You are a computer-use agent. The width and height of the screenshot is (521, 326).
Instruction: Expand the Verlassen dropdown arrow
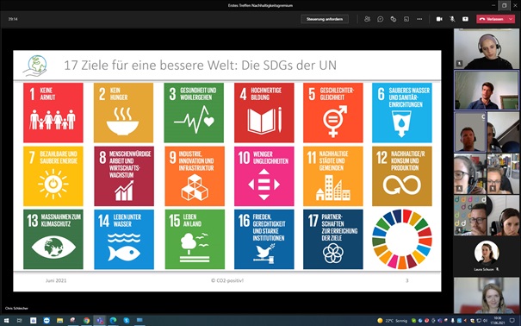coord(511,19)
